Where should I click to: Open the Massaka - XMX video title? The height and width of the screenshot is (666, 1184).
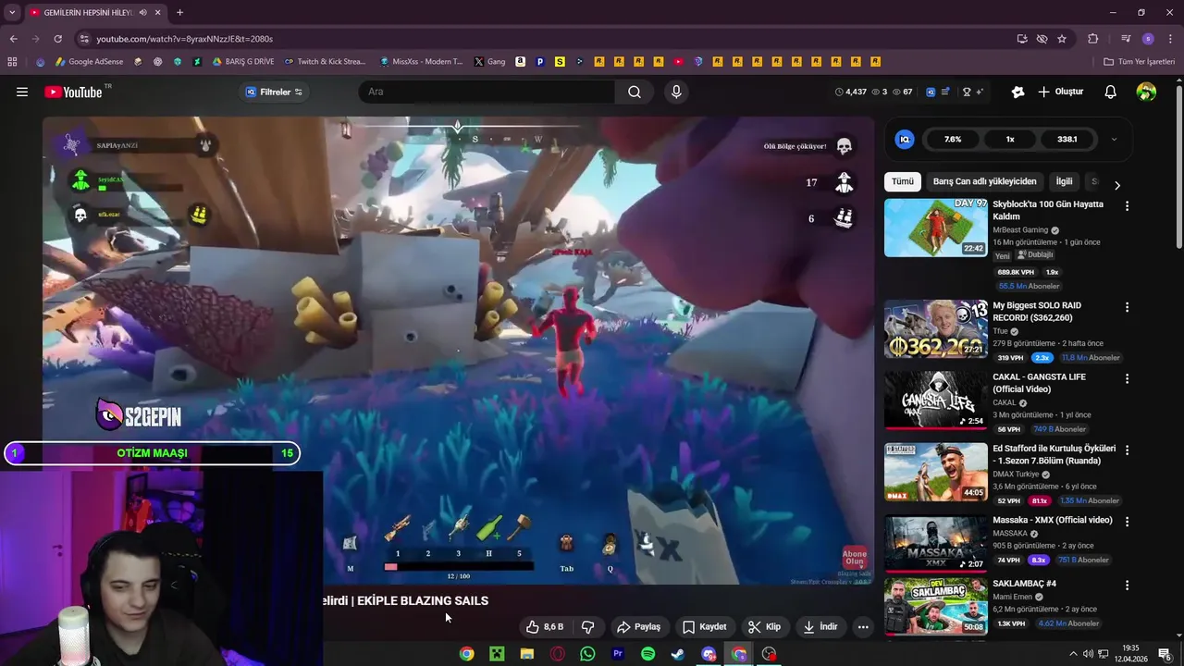pyautogui.click(x=1053, y=520)
